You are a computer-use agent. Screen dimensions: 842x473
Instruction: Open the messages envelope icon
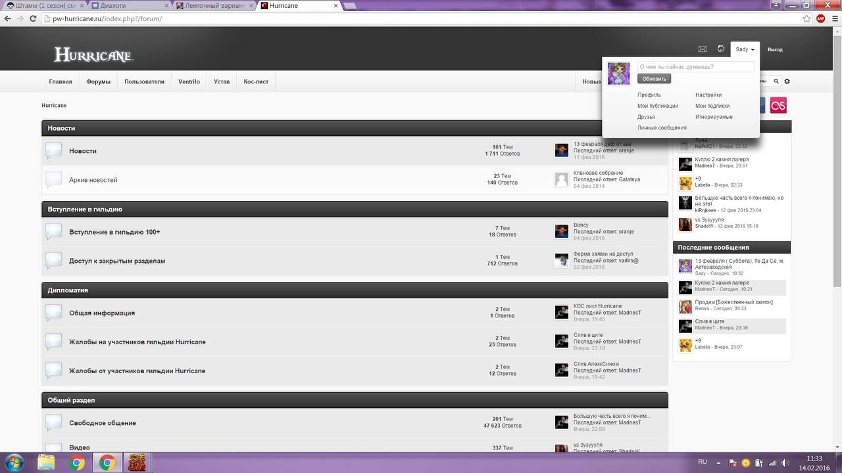(x=702, y=49)
